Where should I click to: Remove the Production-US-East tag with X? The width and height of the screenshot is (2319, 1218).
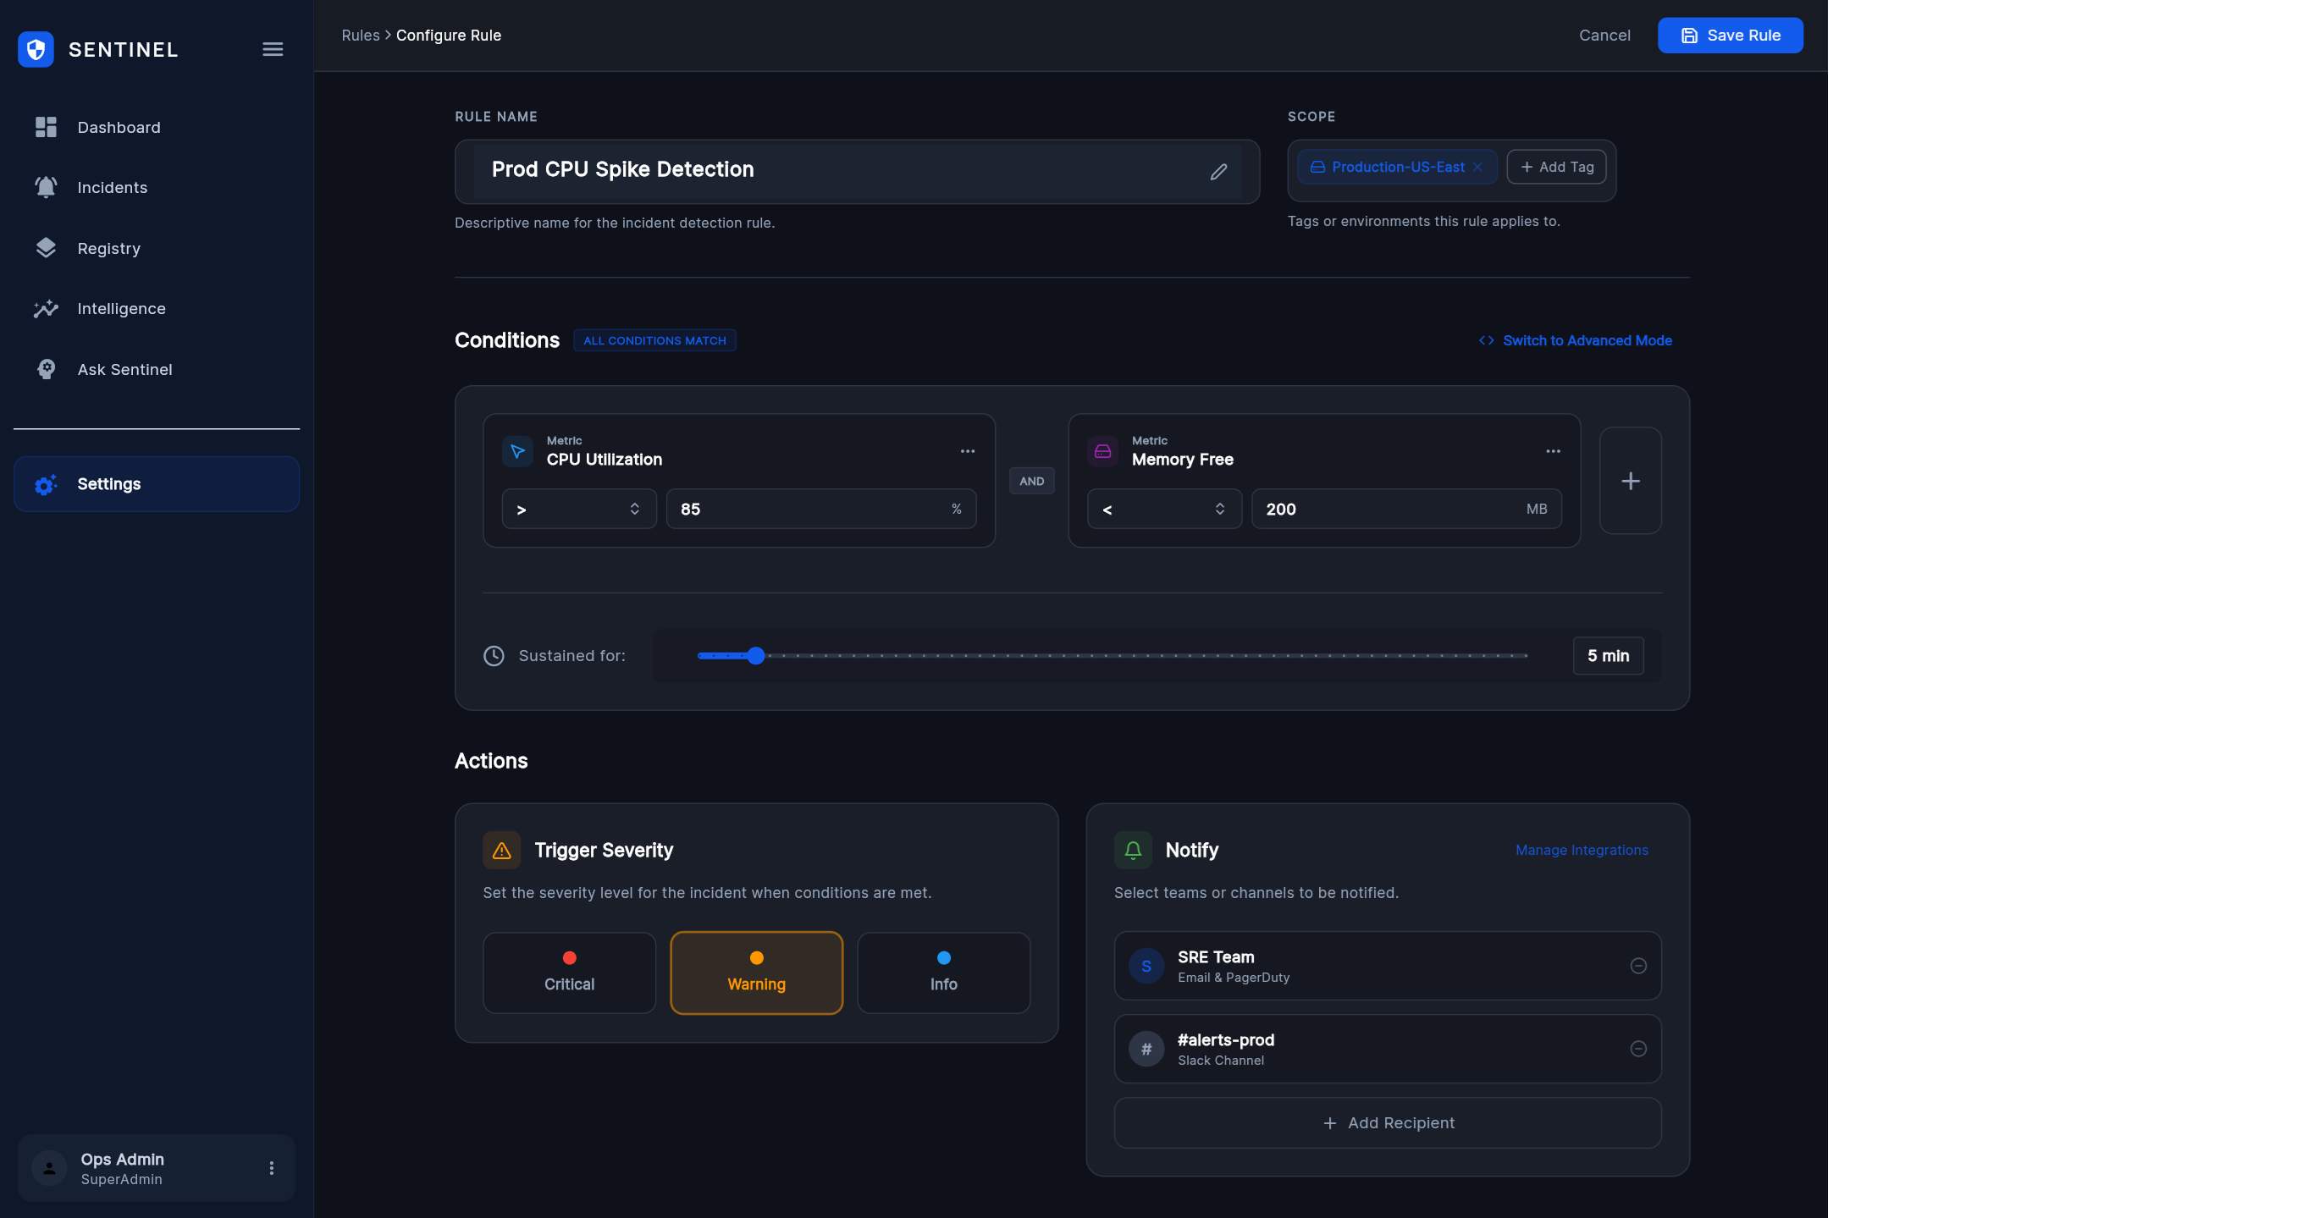point(1477,168)
